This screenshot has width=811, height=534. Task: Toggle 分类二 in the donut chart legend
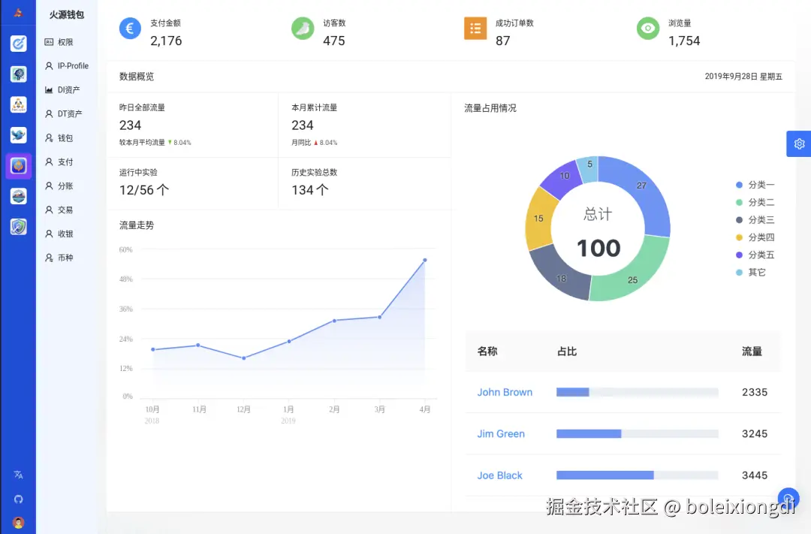pos(755,202)
